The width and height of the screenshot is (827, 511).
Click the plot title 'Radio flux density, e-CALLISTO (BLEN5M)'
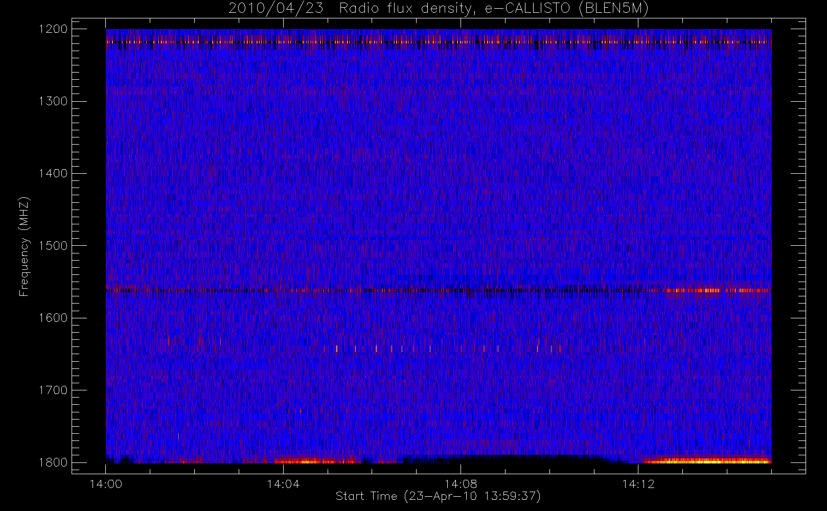point(494,9)
